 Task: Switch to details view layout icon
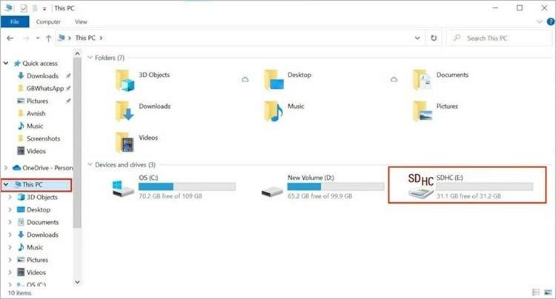536,292
